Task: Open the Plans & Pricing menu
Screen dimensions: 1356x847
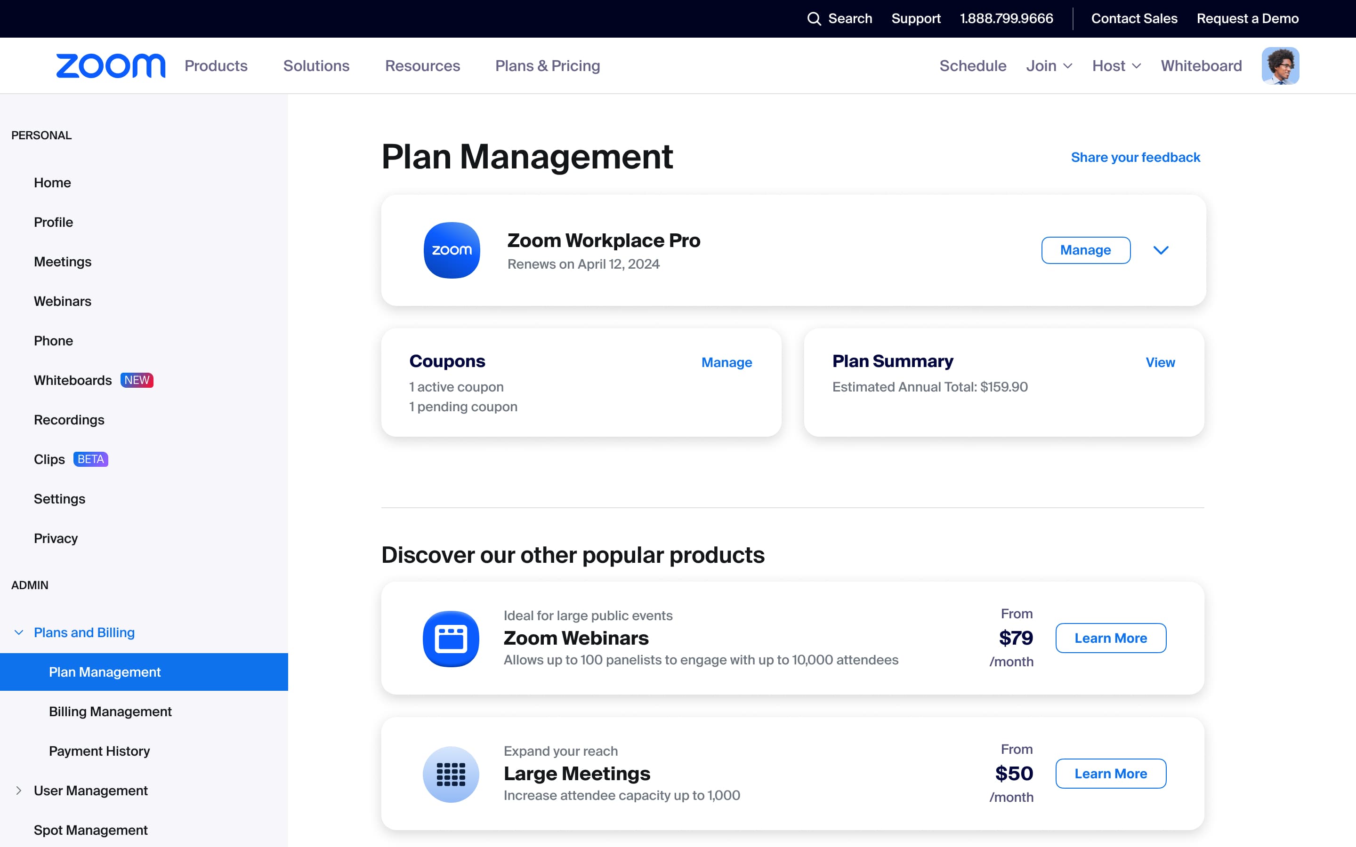Action: coord(548,65)
